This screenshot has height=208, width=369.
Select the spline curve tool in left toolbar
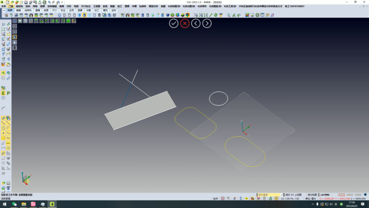tap(9, 133)
